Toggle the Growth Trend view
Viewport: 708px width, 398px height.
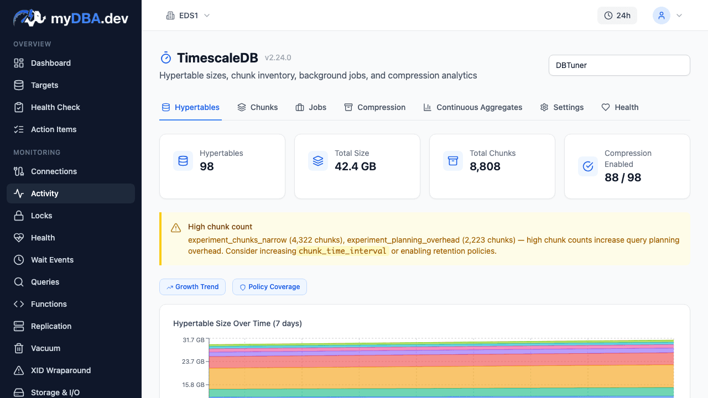click(192, 287)
